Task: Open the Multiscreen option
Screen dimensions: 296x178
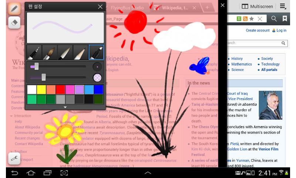Action: pos(257,7)
